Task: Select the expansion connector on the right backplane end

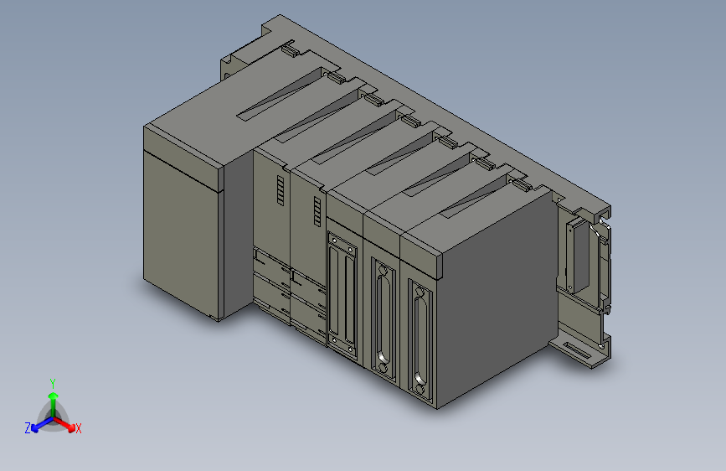Action: click(578, 256)
